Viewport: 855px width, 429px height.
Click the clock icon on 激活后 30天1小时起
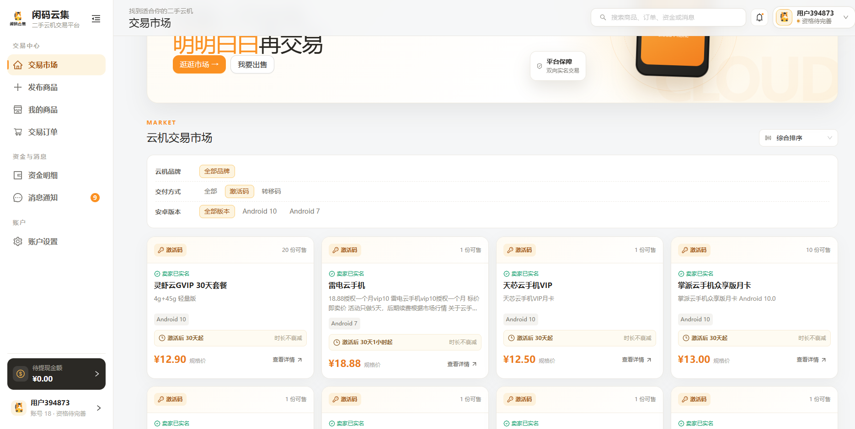click(x=337, y=342)
